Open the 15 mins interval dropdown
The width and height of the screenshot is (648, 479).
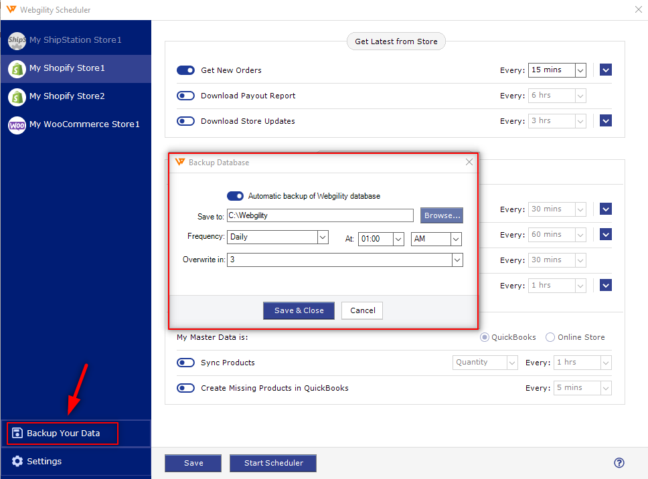[557, 70]
